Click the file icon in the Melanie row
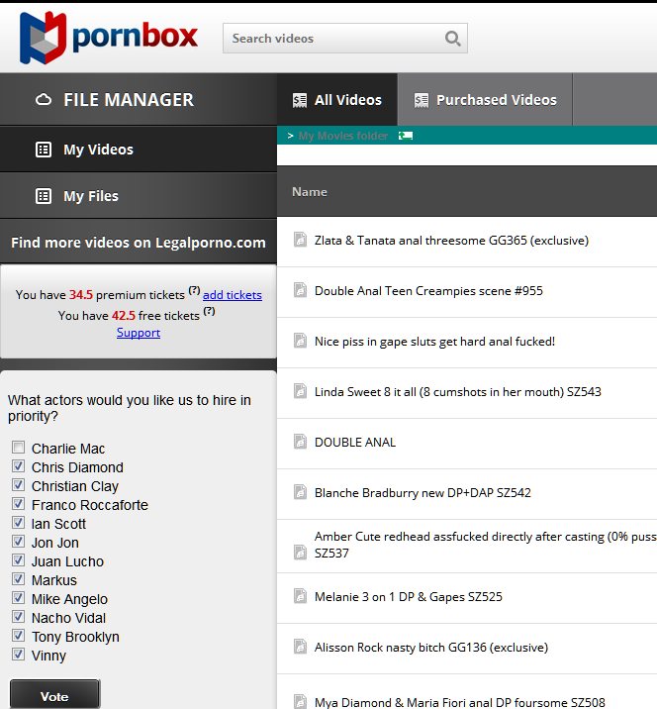 pos(300,596)
